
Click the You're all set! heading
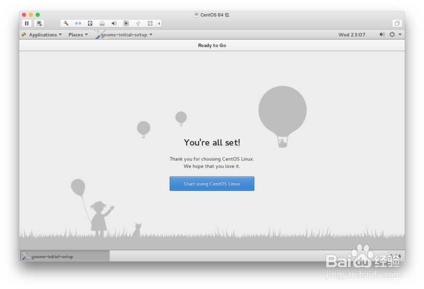click(x=212, y=143)
